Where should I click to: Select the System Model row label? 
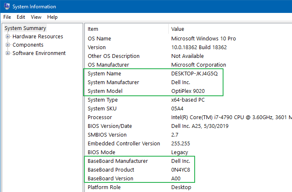pos(105,91)
